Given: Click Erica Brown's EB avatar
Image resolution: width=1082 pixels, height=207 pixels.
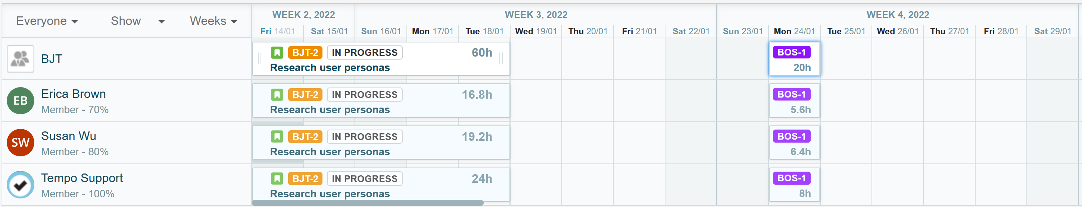Looking at the screenshot, I should pos(20,101).
